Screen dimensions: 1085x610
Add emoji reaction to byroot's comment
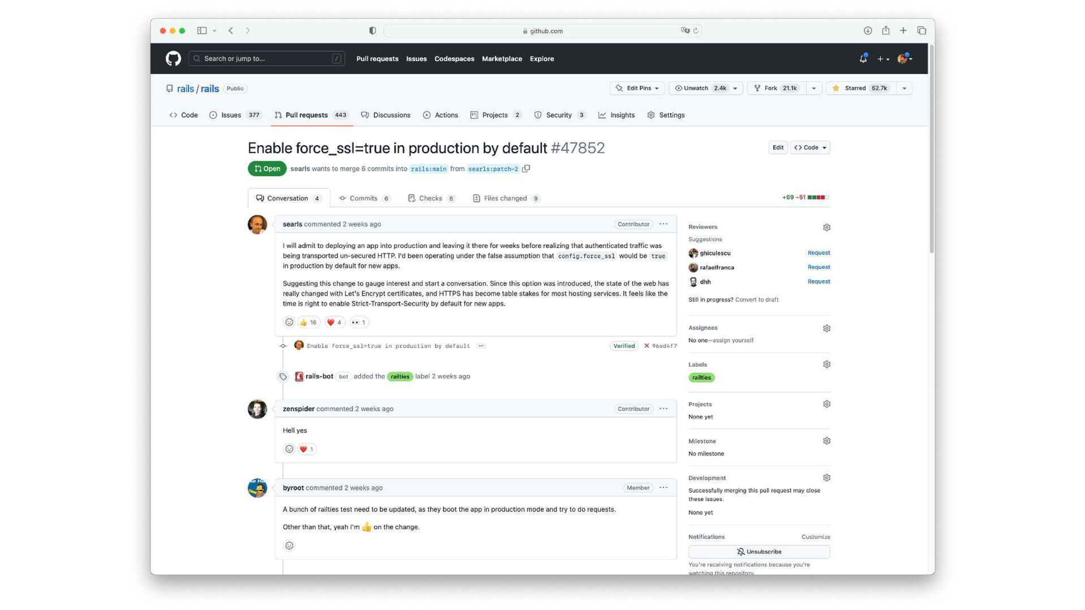[289, 546]
